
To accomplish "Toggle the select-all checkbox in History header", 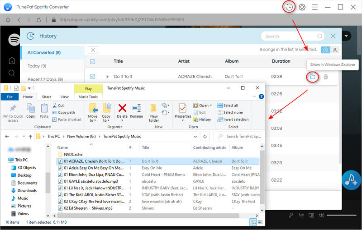I will tap(93, 61).
